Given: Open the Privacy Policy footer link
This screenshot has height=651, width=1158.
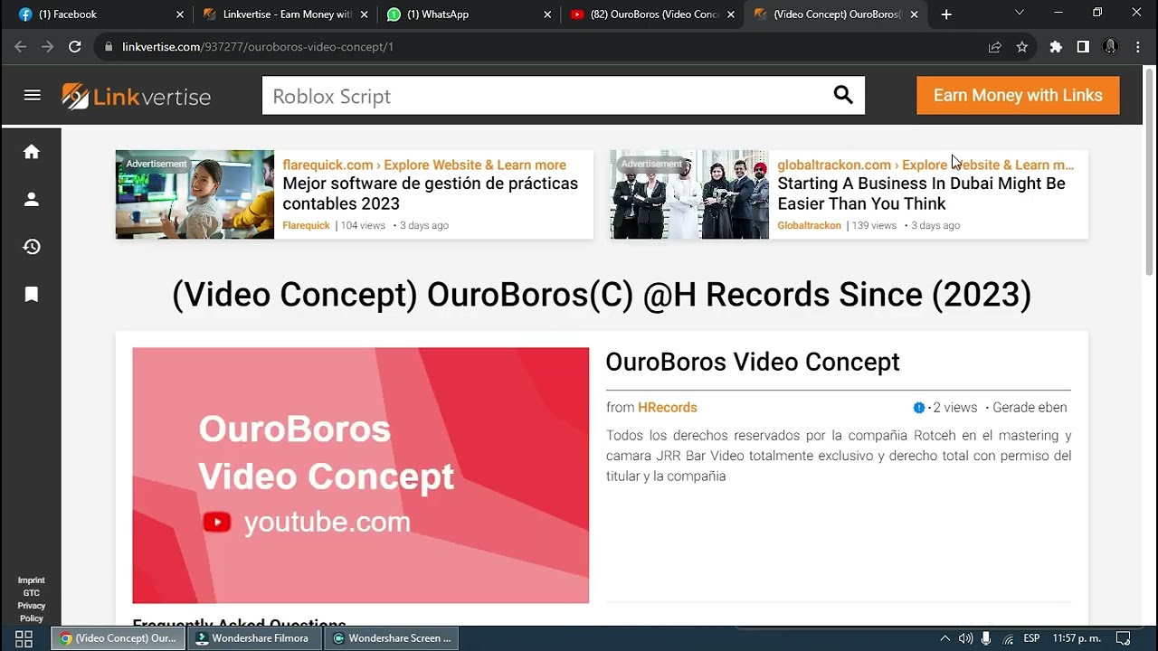Looking at the screenshot, I should (x=31, y=612).
